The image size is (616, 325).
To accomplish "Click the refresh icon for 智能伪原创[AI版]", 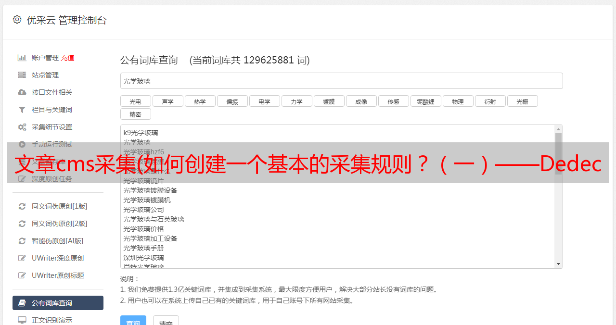I will [22, 241].
